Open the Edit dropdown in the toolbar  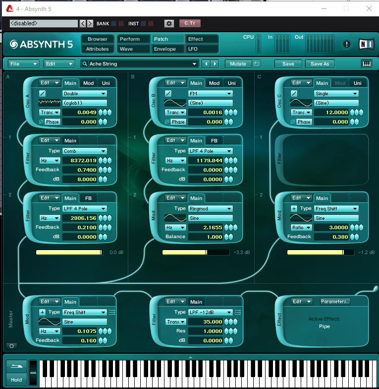point(59,64)
